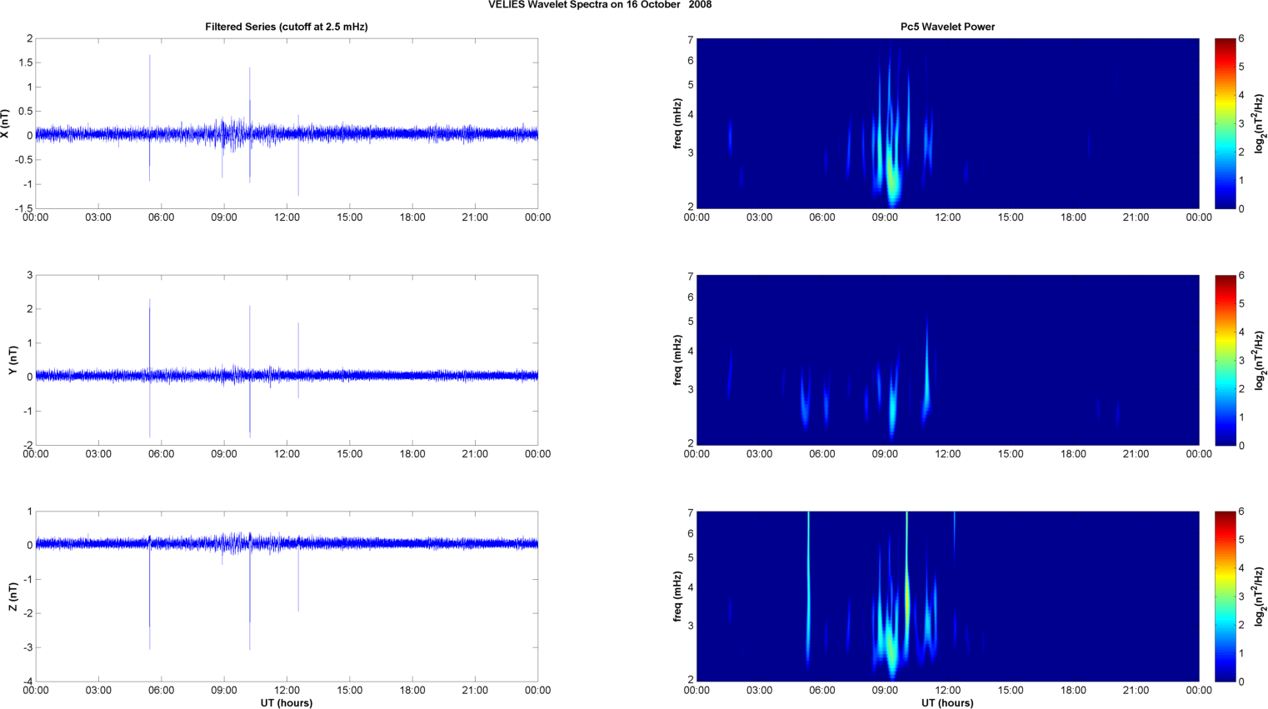
Task: Click the Z filtered series plot
Action: tap(287, 597)
